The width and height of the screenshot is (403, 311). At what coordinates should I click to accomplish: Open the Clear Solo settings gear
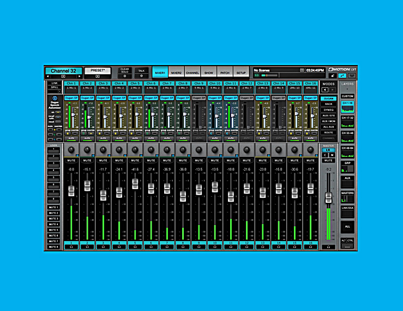tap(125, 76)
